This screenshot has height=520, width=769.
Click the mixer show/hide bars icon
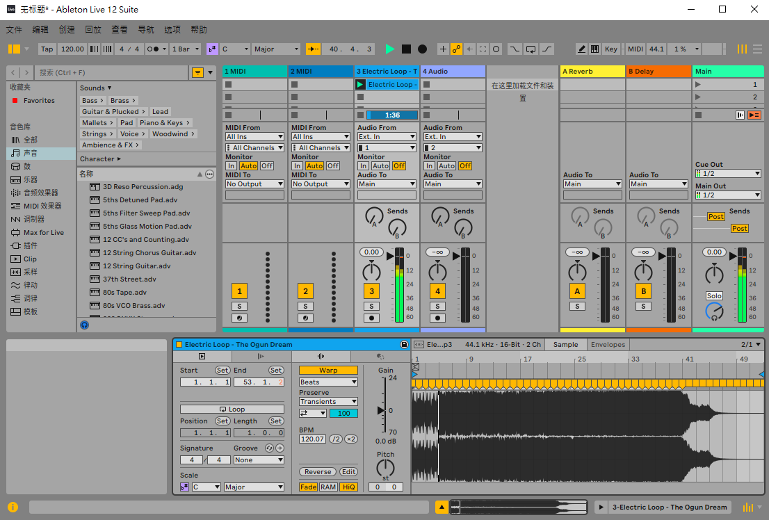click(748, 507)
